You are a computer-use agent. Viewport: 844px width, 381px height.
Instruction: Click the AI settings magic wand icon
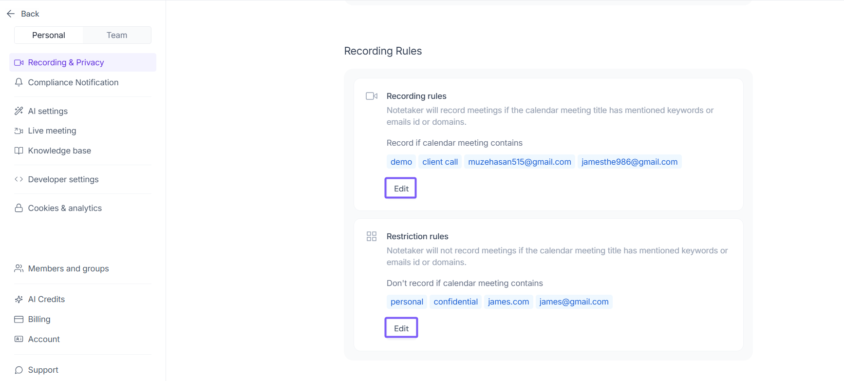(19, 111)
